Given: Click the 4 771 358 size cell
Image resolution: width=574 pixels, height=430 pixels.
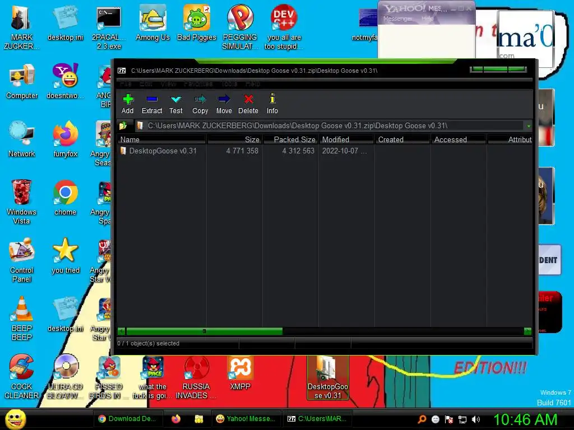Looking at the screenshot, I should [x=242, y=151].
